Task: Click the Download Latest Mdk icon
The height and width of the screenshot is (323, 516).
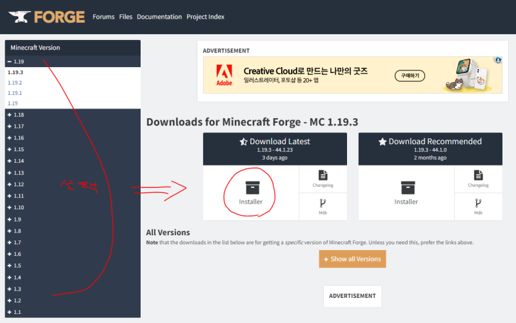Action: pyautogui.click(x=323, y=203)
